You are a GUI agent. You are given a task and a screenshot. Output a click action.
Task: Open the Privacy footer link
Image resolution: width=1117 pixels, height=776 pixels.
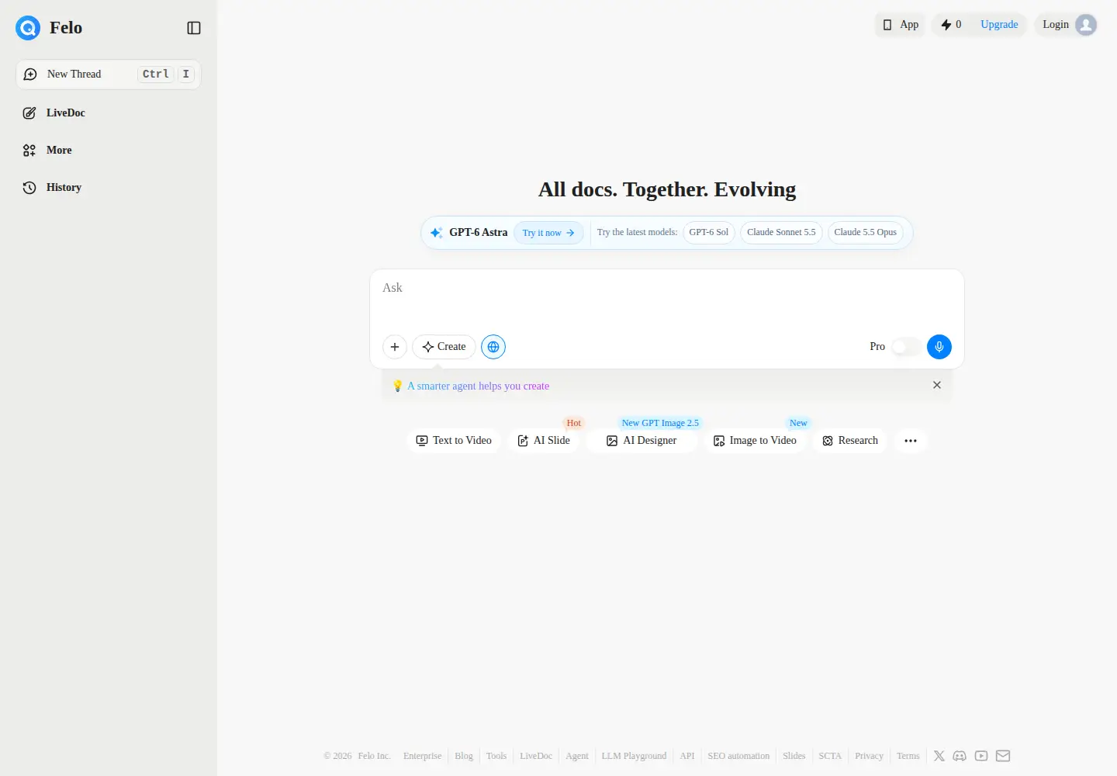pyautogui.click(x=869, y=756)
